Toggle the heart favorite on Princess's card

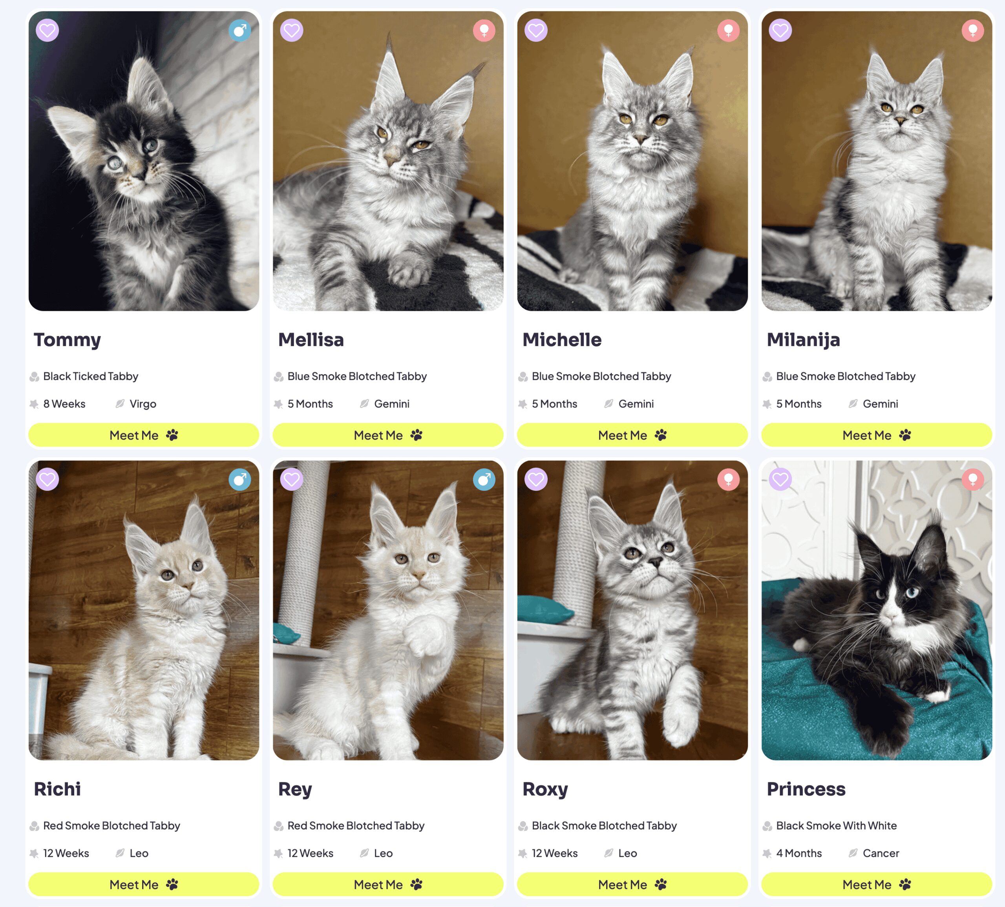[780, 480]
